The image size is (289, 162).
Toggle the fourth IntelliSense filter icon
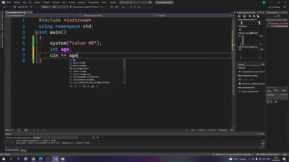(84, 86)
